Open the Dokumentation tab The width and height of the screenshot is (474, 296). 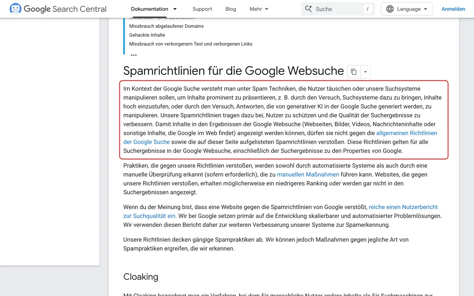click(x=150, y=9)
